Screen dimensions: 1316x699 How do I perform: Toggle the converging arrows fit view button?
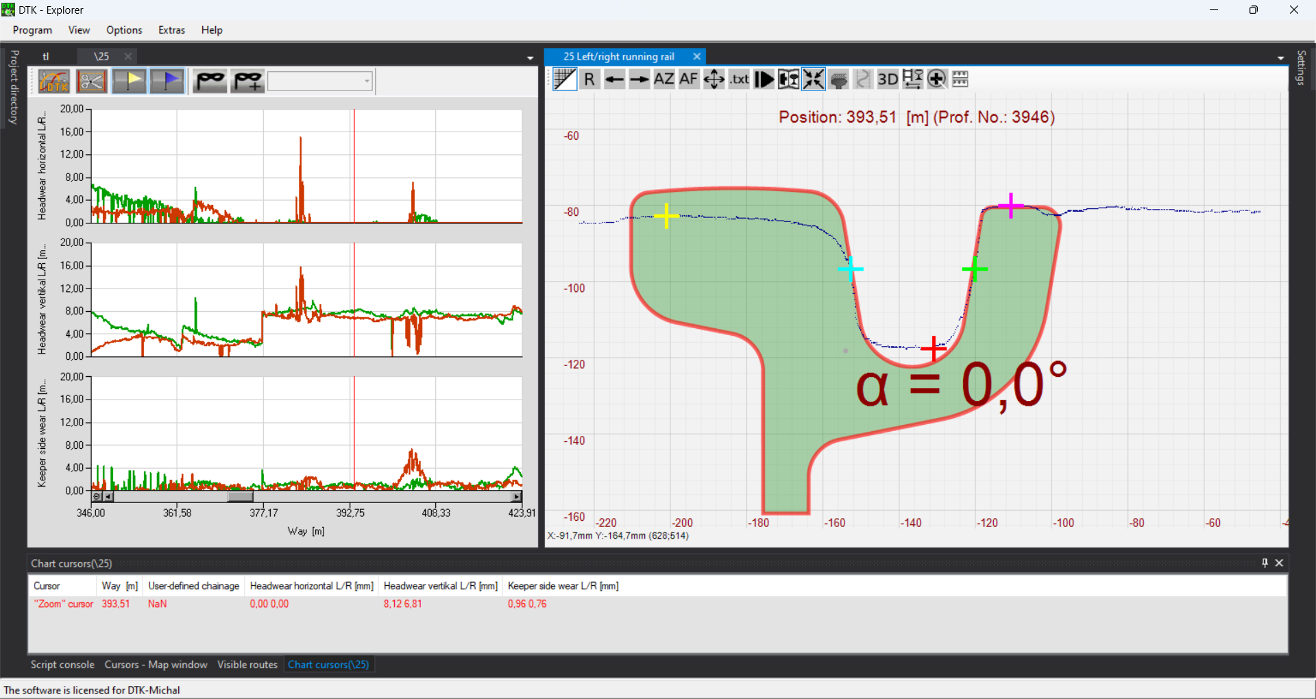coord(814,79)
